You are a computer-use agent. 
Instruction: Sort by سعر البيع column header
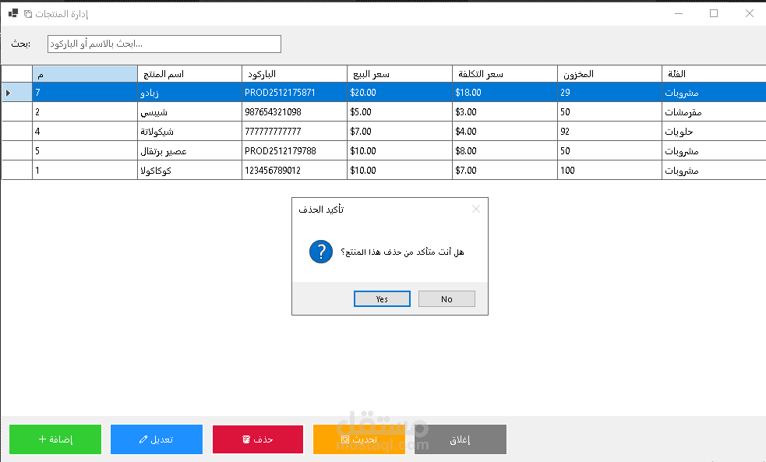[x=400, y=74]
